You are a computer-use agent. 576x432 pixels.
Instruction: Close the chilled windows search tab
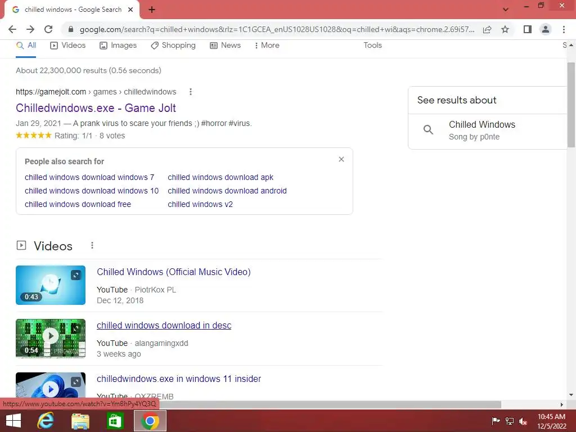click(130, 10)
